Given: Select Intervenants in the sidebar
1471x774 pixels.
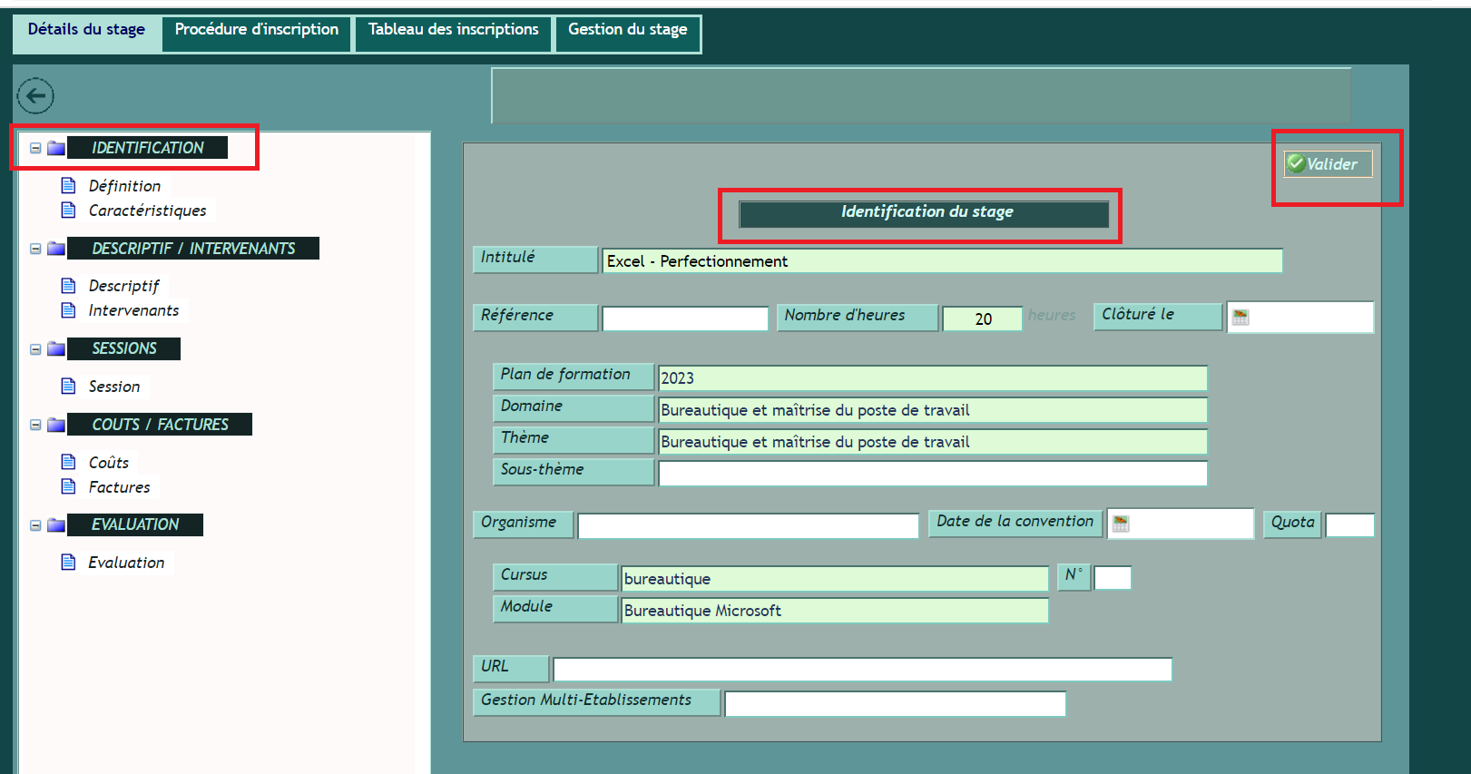Looking at the screenshot, I should click(x=133, y=310).
